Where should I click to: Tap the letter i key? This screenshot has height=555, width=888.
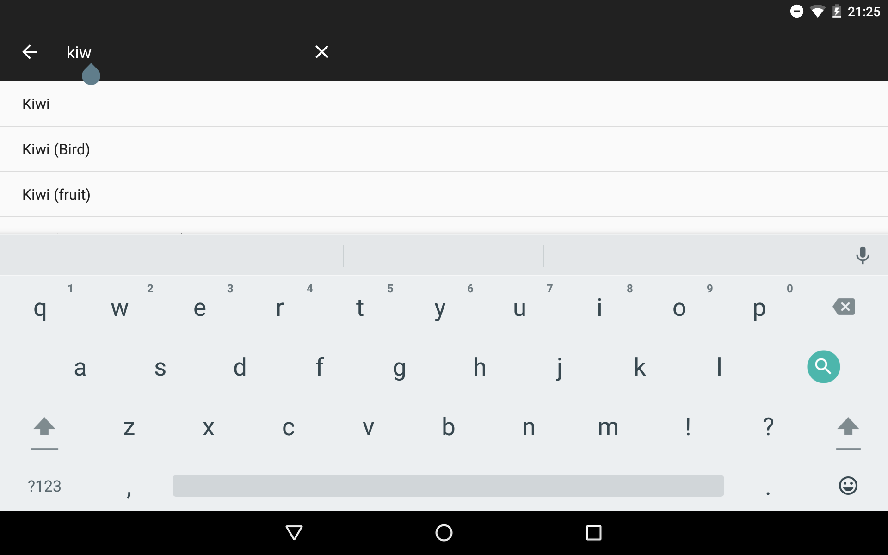point(599,308)
